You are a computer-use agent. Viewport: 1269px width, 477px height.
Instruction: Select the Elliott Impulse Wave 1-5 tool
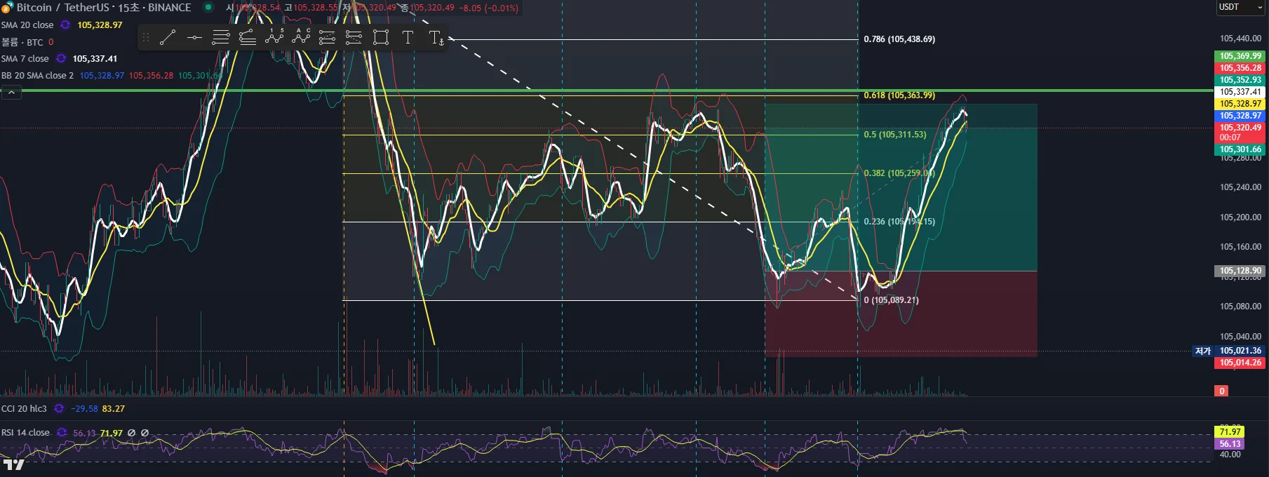(274, 37)
